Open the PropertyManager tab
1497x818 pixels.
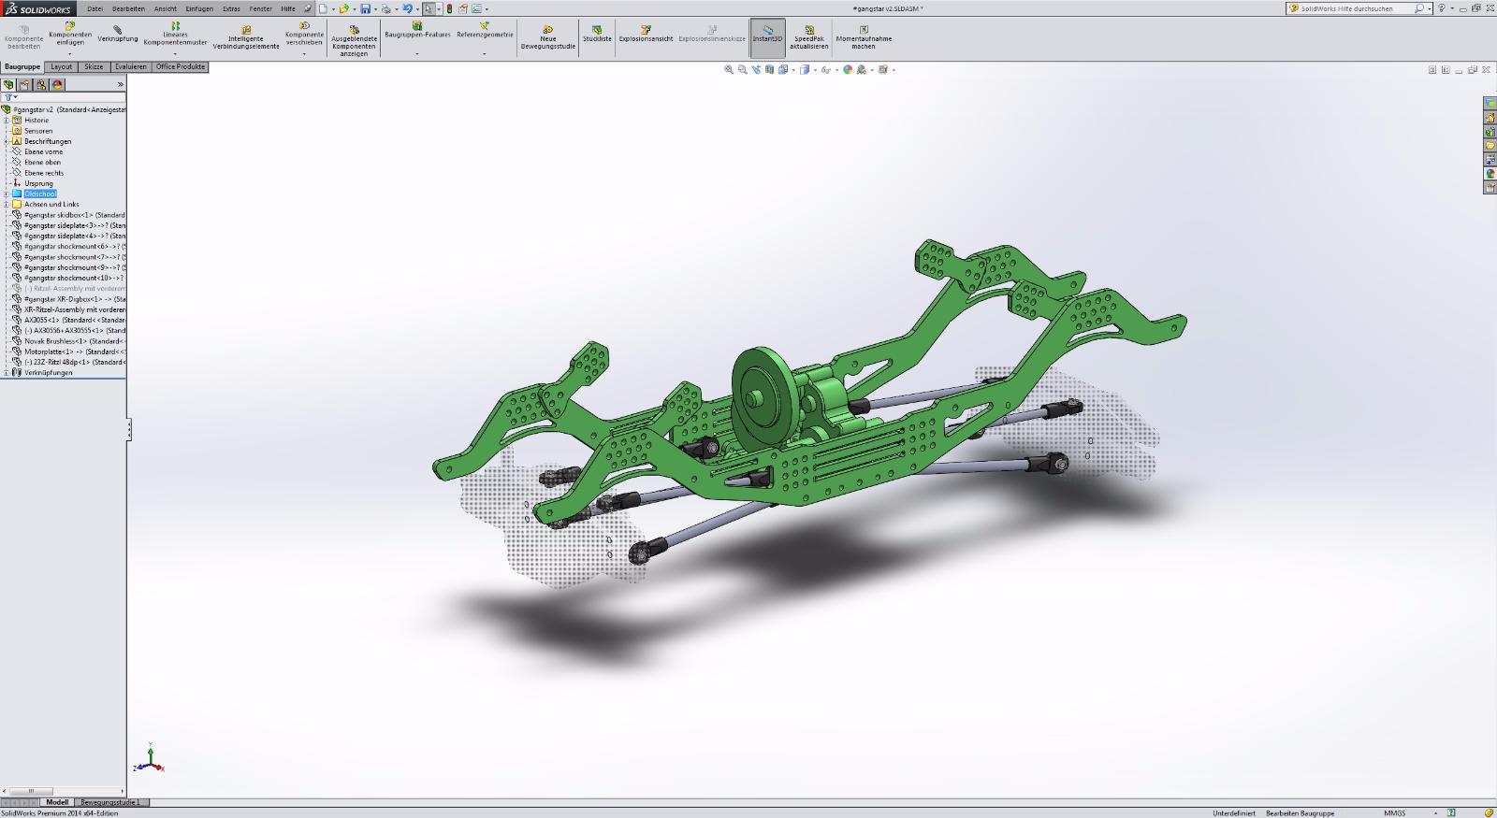point(25,84)
